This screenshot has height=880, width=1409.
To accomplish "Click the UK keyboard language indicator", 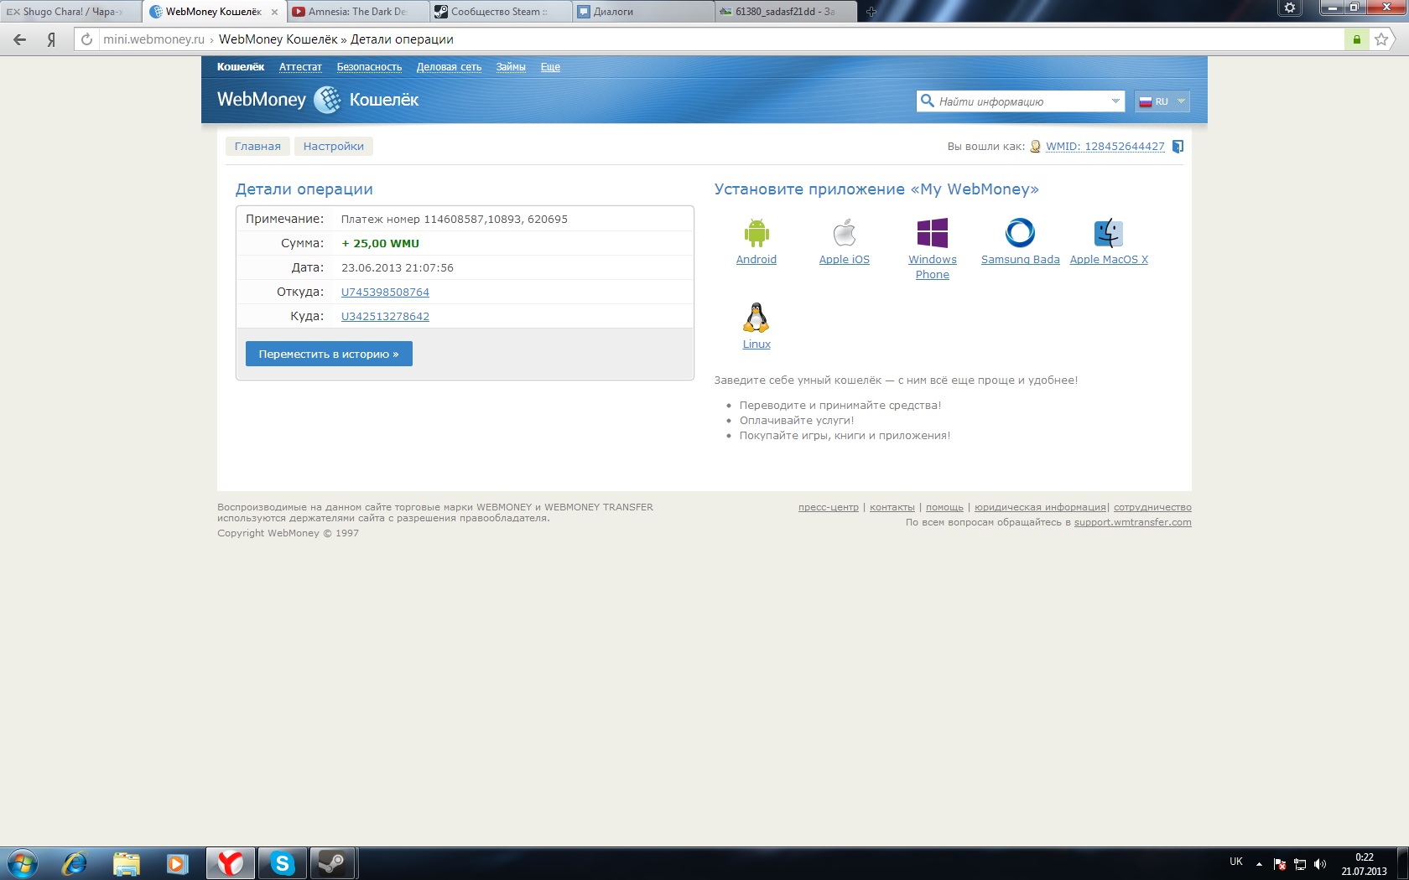I will 1236,862.
